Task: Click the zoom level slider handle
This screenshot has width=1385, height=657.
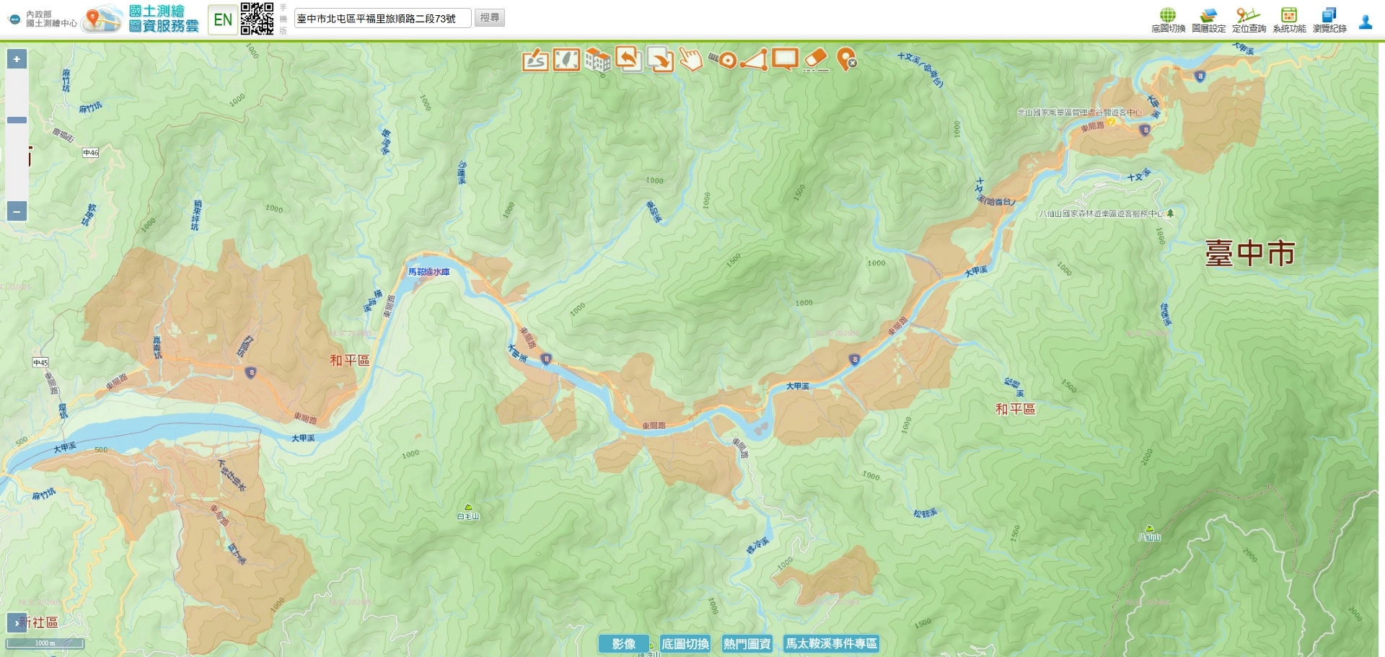Action: click(x=17, y=120)
